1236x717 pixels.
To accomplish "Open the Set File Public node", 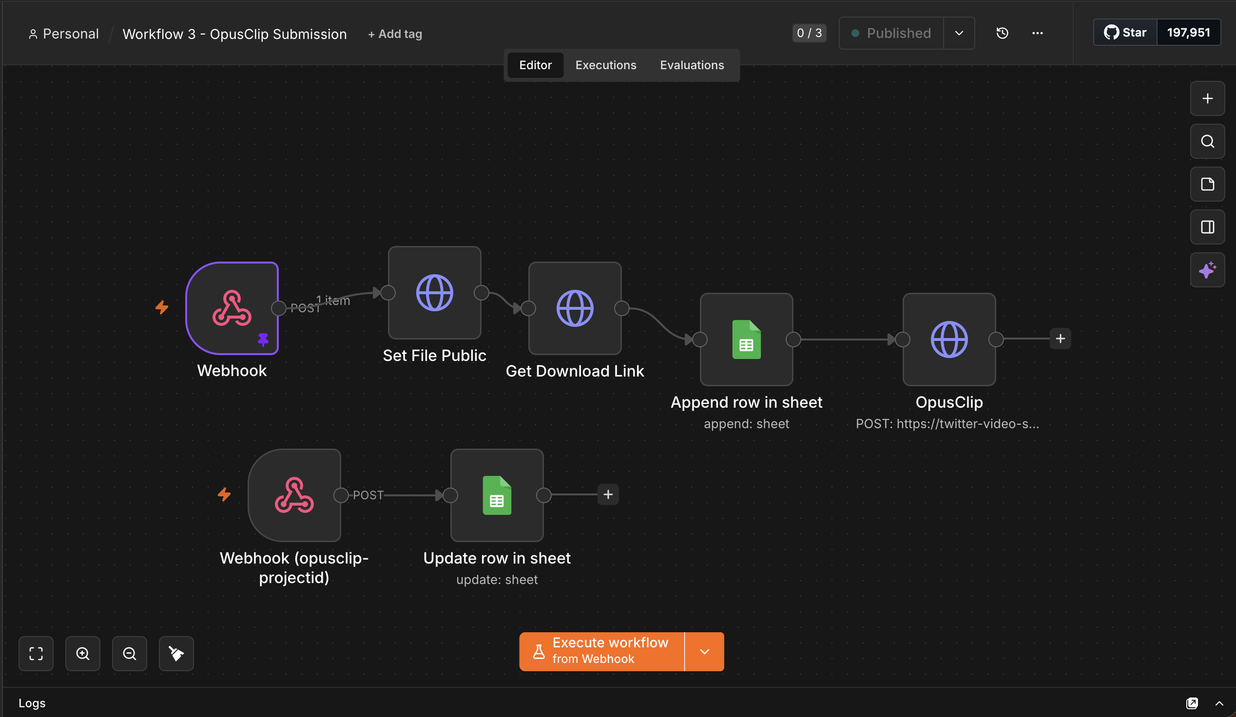I will 434,293.
